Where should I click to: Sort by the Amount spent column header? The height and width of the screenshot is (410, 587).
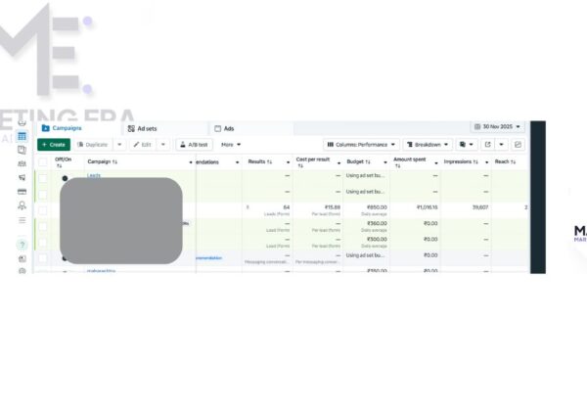tap(410, 162)
